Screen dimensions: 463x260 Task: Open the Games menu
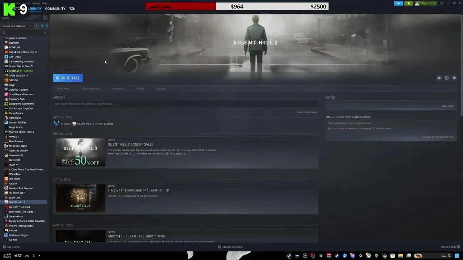(x=36, y=3)
